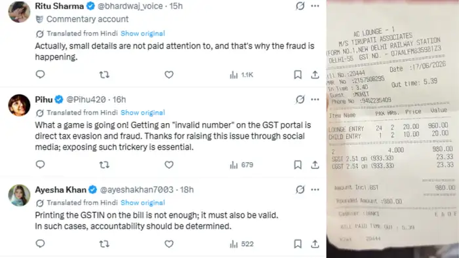
Task: Like Ayesha Khan's tweet
Action: point(169,244)
